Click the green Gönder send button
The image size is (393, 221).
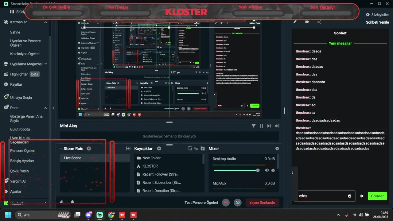[377, 196]
